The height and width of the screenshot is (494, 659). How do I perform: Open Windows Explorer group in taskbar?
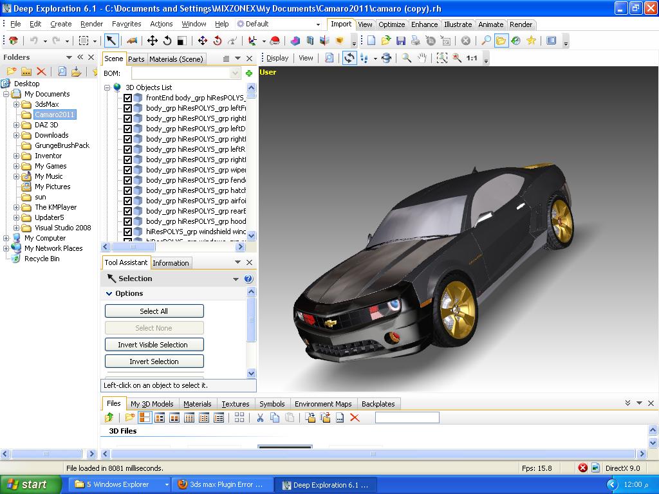coord(120,485)
